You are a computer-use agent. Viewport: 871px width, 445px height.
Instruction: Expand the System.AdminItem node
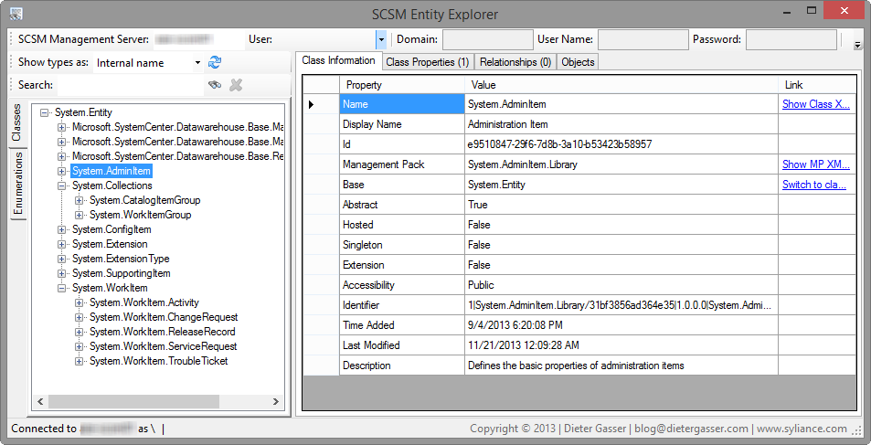(x=61, y=171)
